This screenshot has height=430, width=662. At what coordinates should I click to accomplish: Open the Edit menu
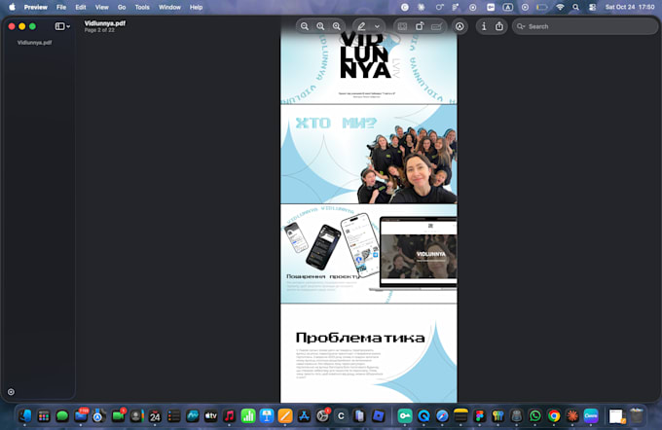pos(81,7)
